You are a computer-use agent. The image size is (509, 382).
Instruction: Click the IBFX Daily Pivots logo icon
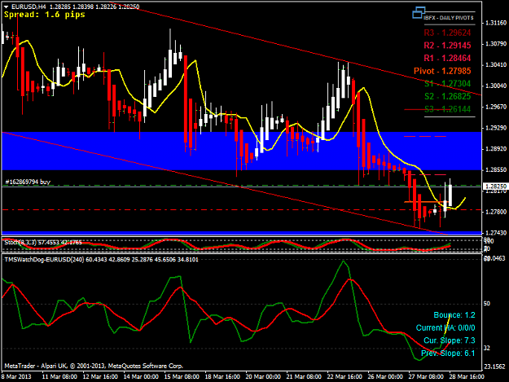[419, 13]
